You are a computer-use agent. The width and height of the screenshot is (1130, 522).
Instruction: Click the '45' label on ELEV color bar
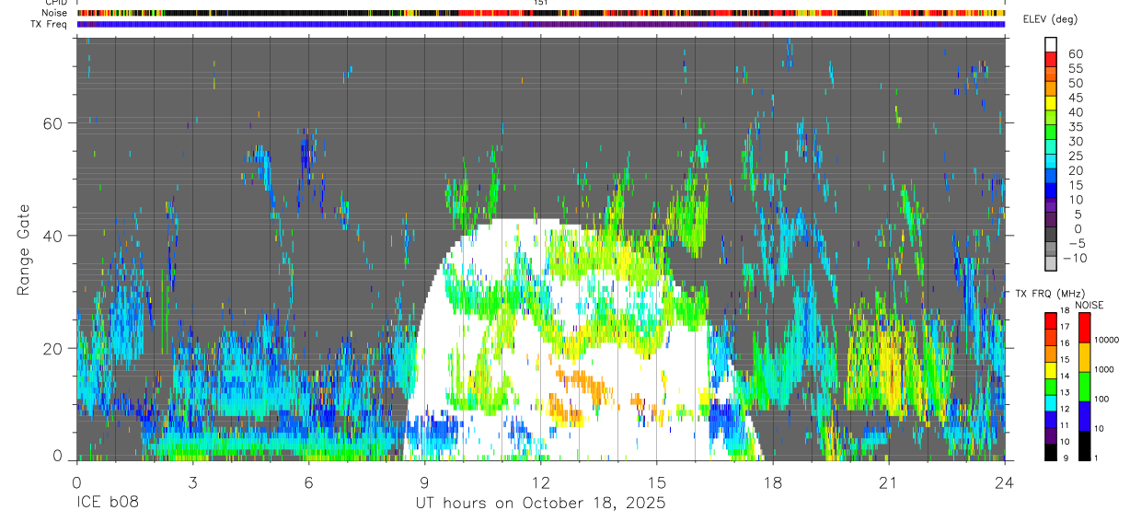tap(1075, 98)
